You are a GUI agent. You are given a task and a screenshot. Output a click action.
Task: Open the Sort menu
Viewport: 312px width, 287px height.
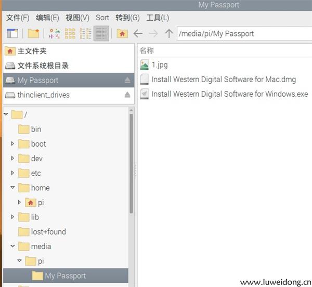(x=102, y=18)
